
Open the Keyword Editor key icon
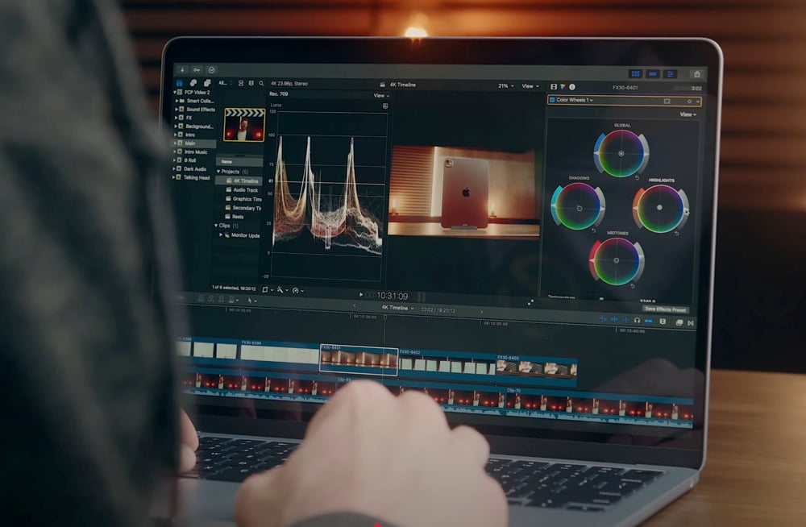197,69
